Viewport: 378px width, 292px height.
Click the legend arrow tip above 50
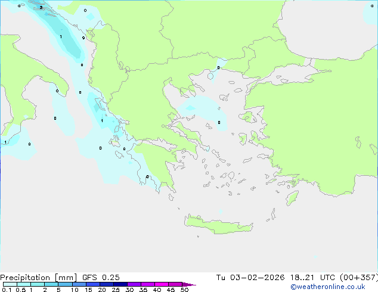coord(189,284)
